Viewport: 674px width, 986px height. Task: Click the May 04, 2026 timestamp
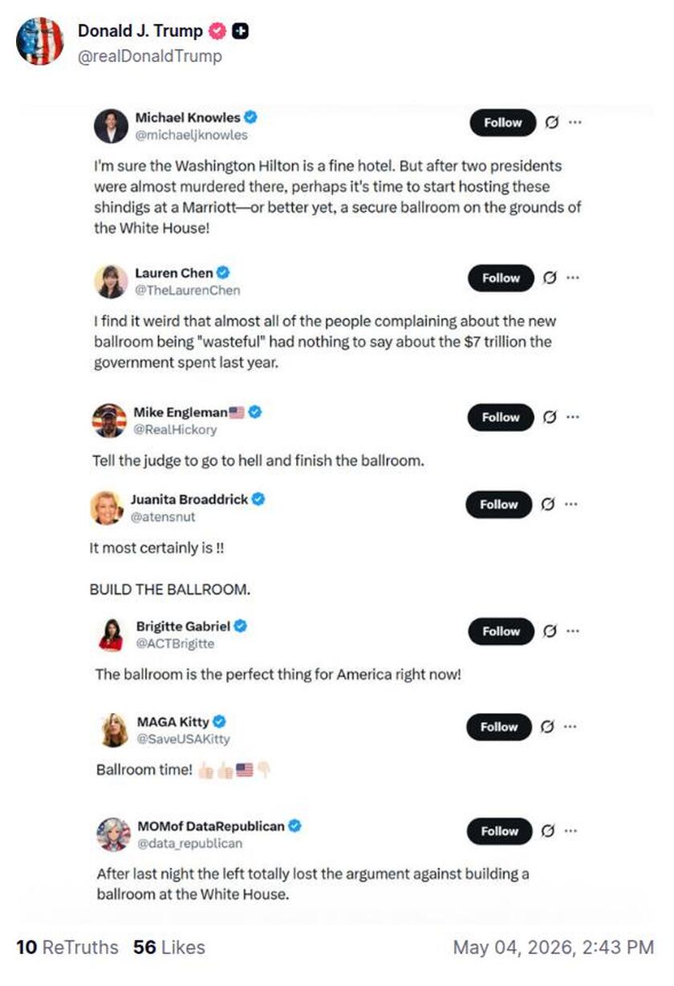pos(553,947)
